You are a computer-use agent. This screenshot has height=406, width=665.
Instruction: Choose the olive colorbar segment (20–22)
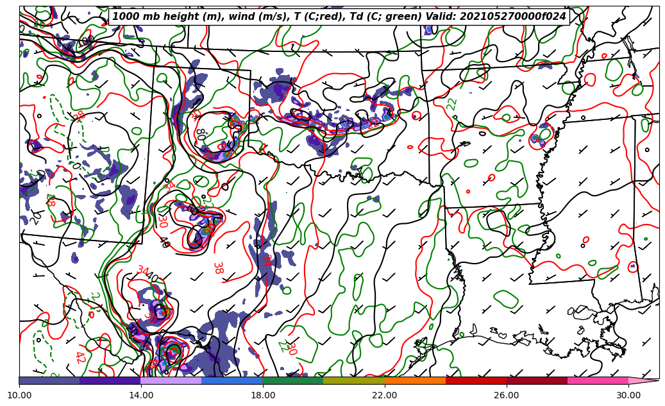pyautogui.click(x=354, y=380)
